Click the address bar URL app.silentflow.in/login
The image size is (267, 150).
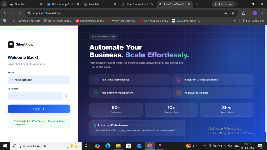click(47, 13)
